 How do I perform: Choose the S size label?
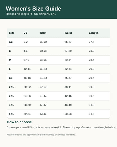coord(10,51)
